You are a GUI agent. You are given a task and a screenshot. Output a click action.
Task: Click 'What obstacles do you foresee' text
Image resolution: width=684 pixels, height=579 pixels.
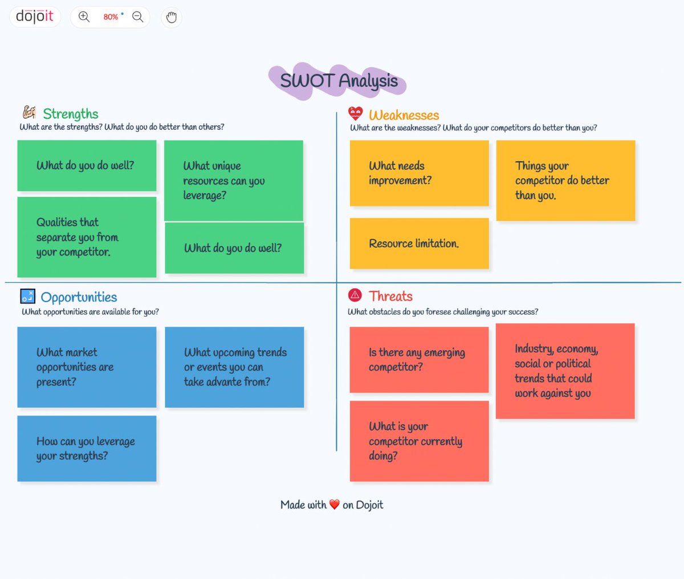(x=443, y=312)
